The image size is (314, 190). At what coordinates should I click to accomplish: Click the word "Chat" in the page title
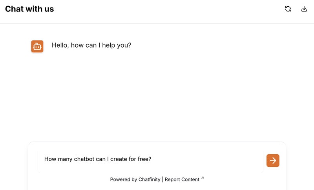[x=15, y=9]
